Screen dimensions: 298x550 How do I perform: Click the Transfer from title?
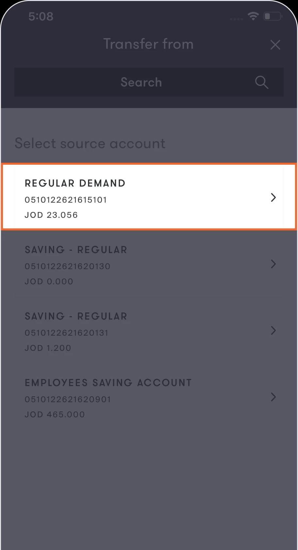pyautogui.click(x=149, y=44)
